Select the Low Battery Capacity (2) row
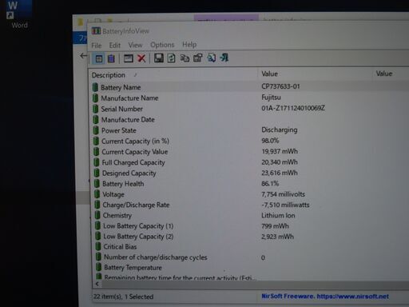Screen dimensions: 409x307 pyautogui.click(x=249, y=237)
